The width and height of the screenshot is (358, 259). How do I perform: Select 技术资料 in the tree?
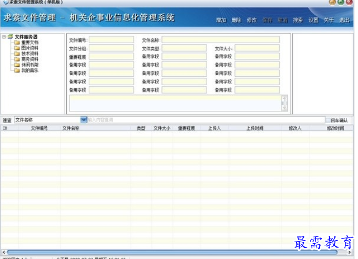click(30, 54)
